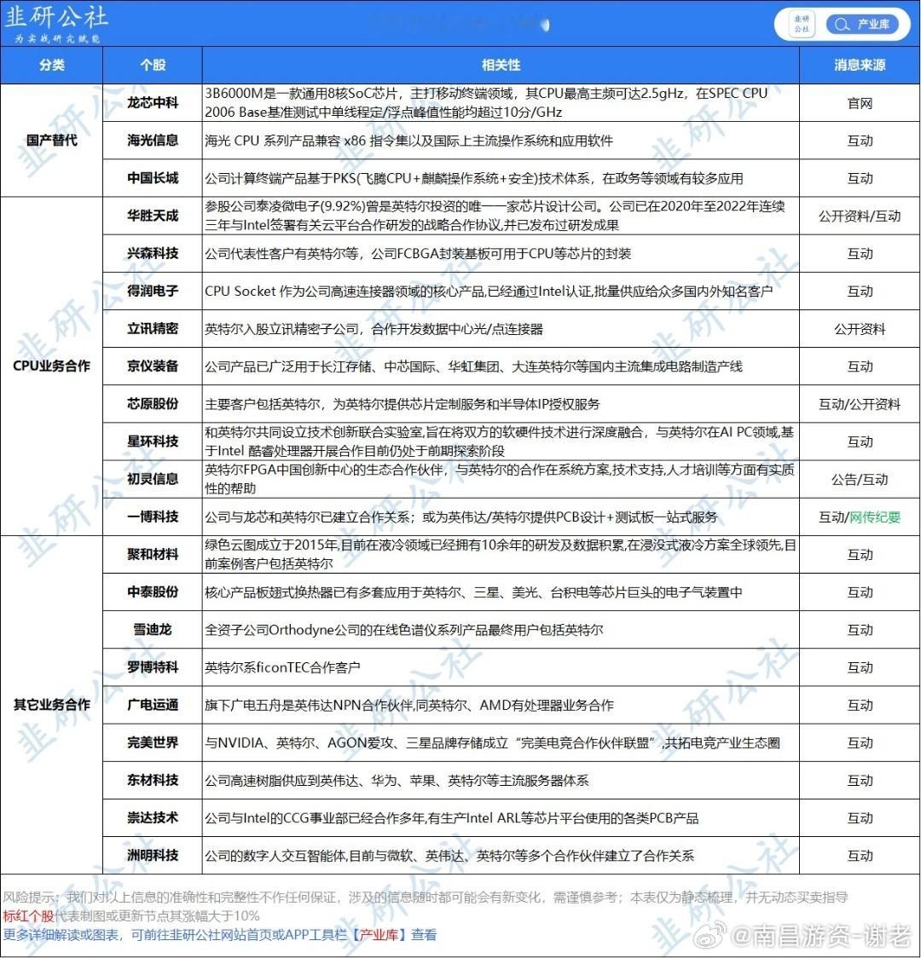Select stock 雪迪龙
This screenshot has height=958, width=921.
[x=153, y=629]
